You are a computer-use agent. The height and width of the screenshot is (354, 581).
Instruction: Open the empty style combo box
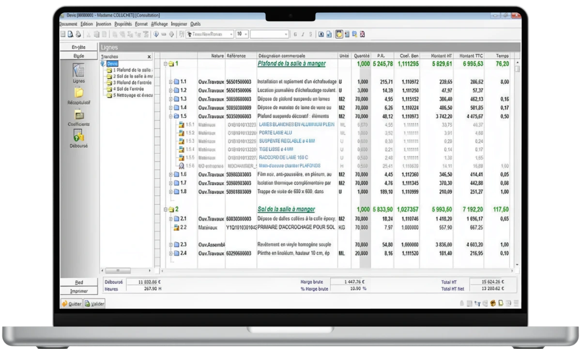coord(270,34)
